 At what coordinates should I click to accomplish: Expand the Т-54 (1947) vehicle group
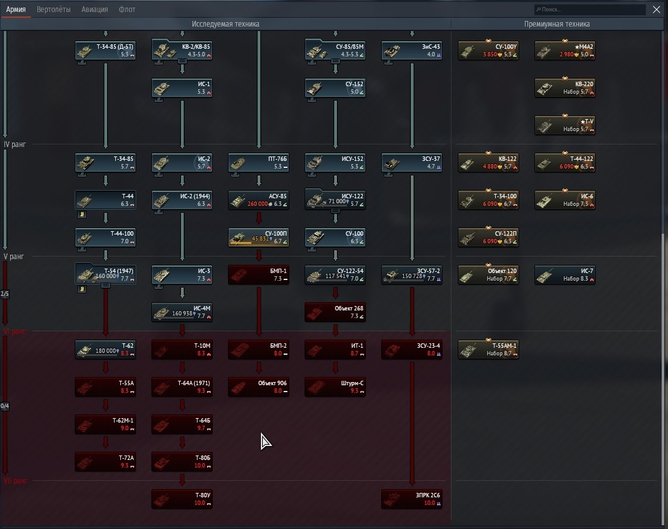click(x=105, y=286)
